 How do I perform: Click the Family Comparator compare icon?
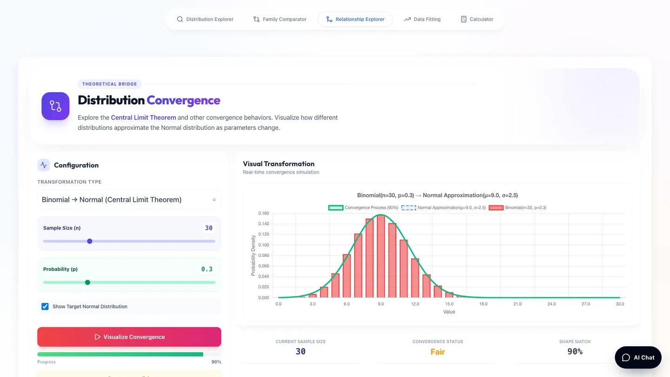point(256,19)
